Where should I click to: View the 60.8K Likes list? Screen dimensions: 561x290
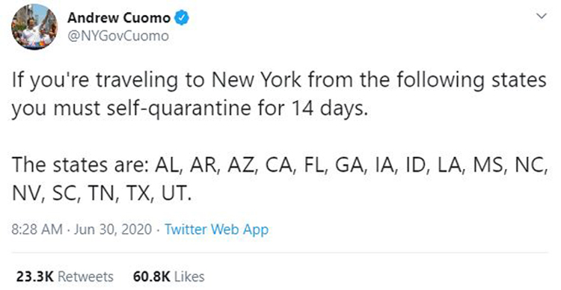[169, 277]
